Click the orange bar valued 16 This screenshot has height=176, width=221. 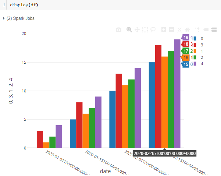[x=165, y=102]
